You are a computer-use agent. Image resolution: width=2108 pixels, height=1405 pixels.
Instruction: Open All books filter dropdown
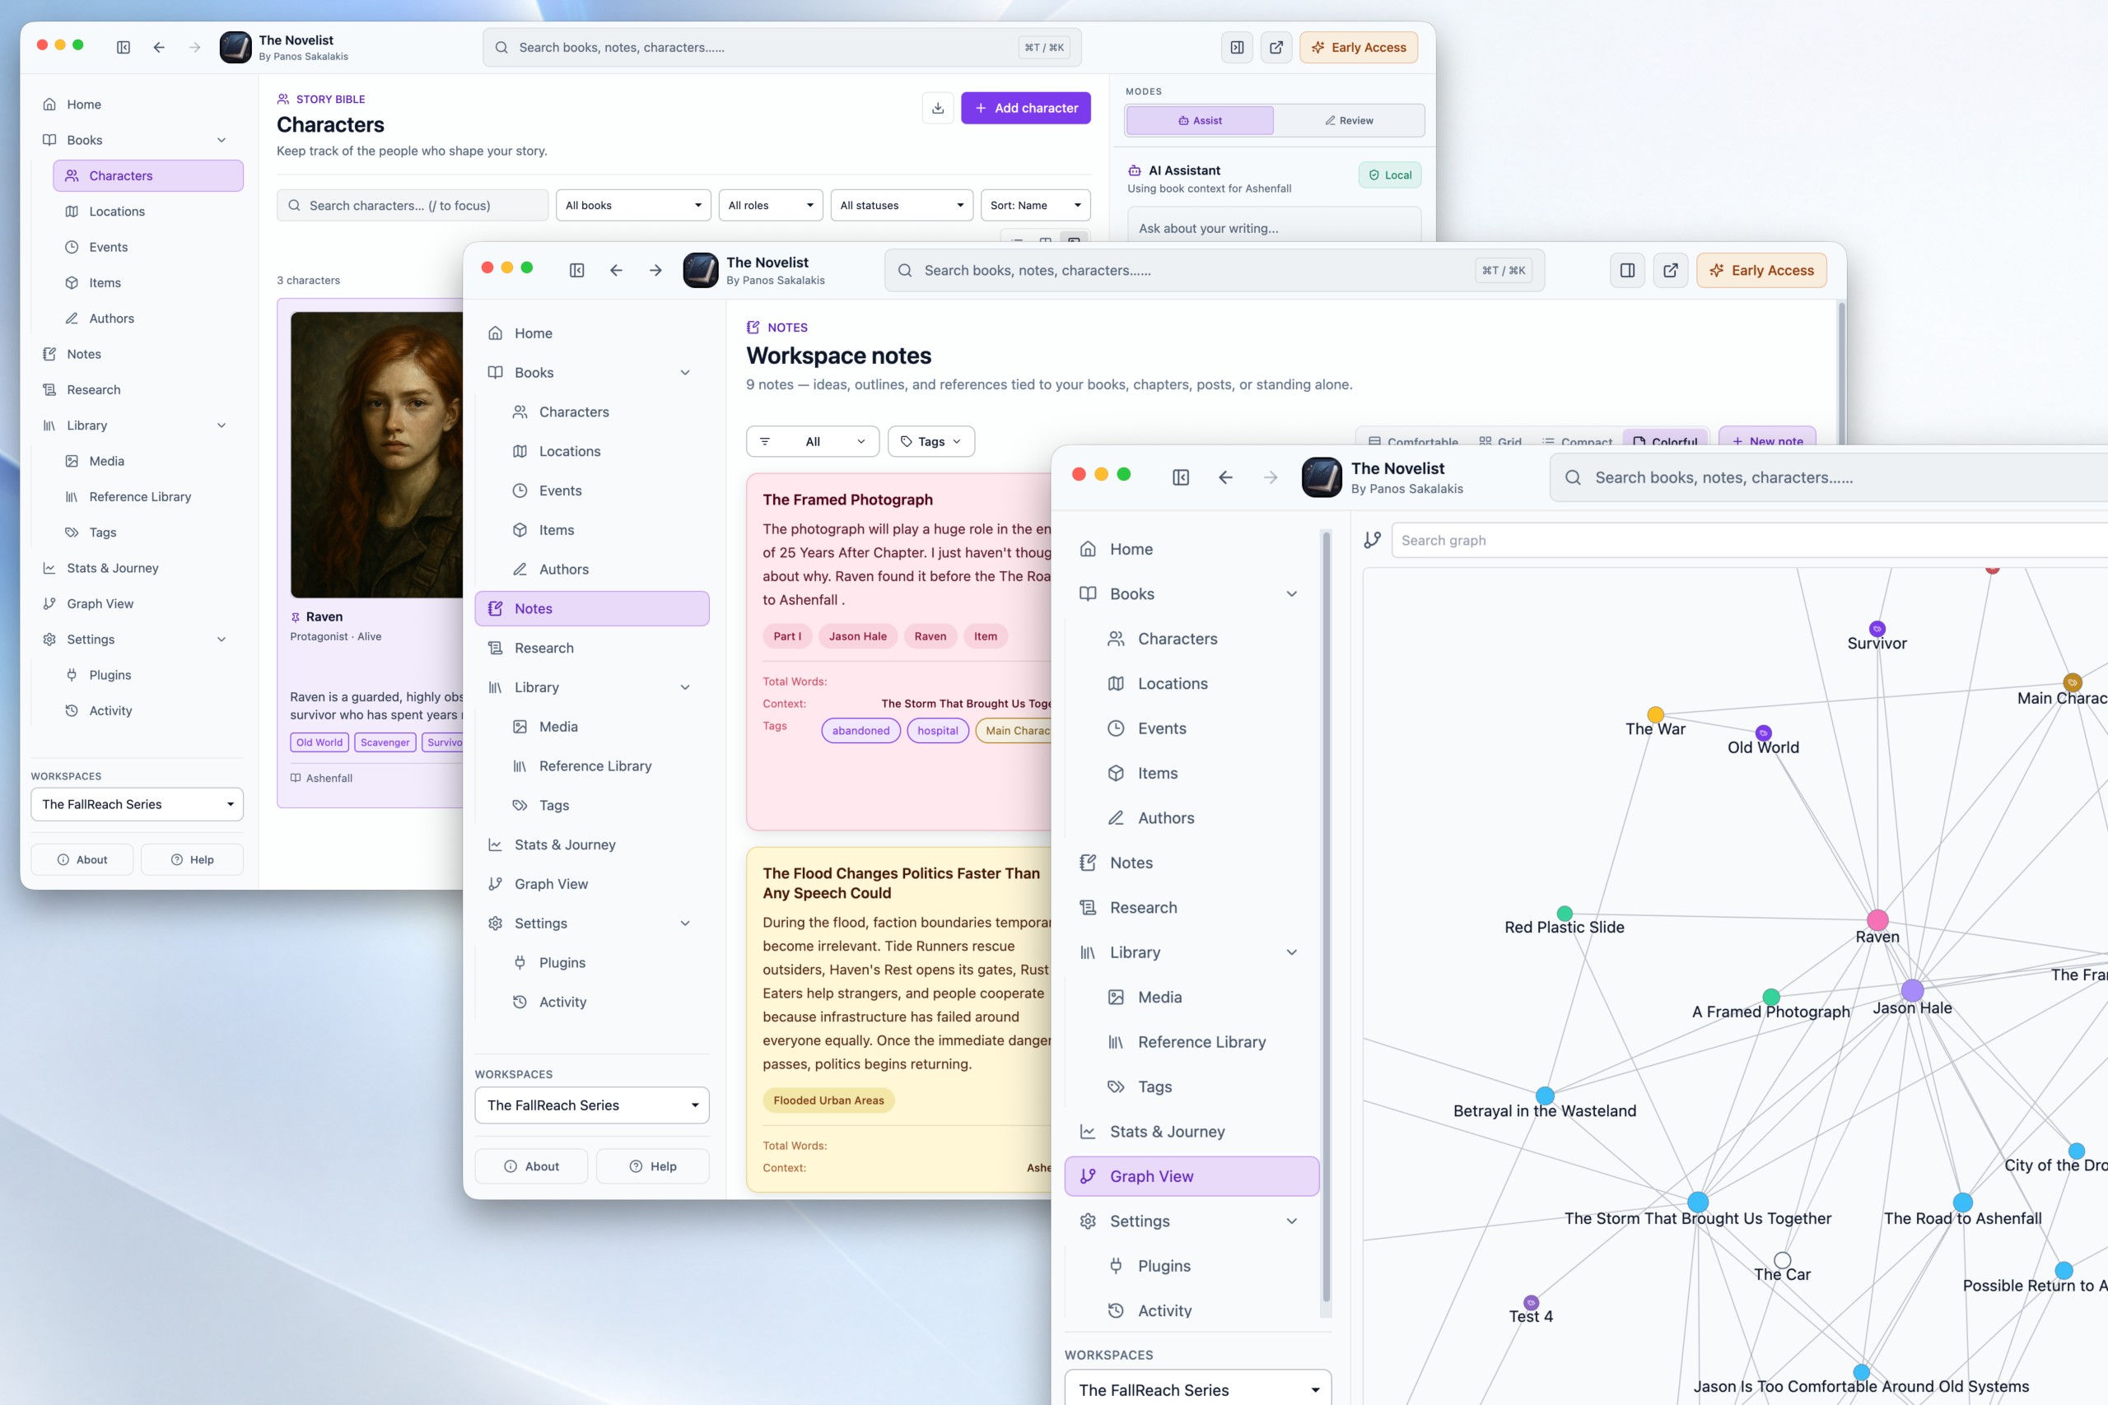[632, 205]
